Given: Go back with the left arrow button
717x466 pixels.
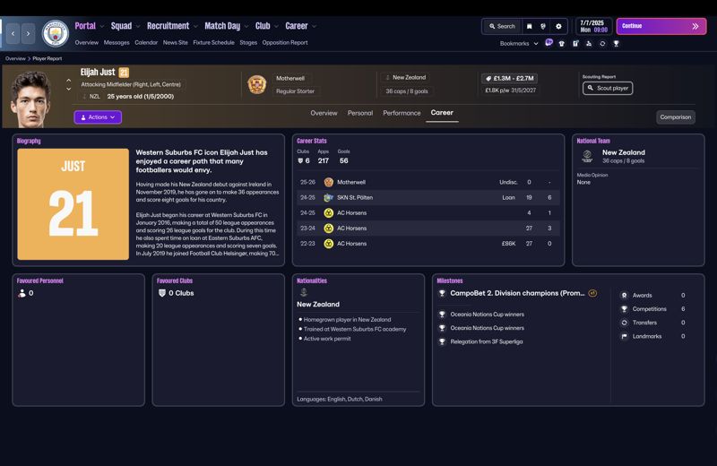Looking at the screenshot, I should point(13,33).
